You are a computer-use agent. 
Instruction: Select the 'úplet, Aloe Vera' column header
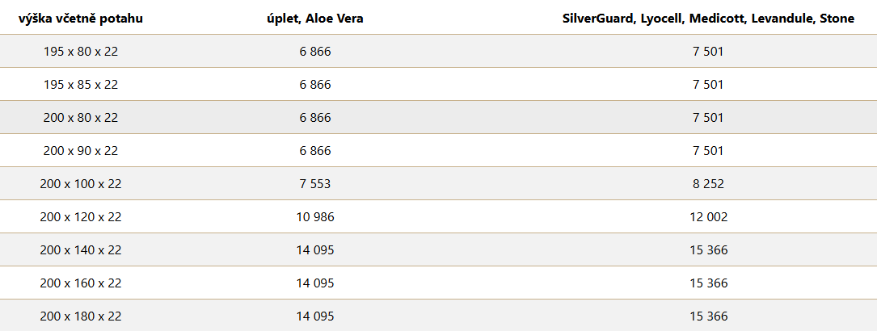315,19
